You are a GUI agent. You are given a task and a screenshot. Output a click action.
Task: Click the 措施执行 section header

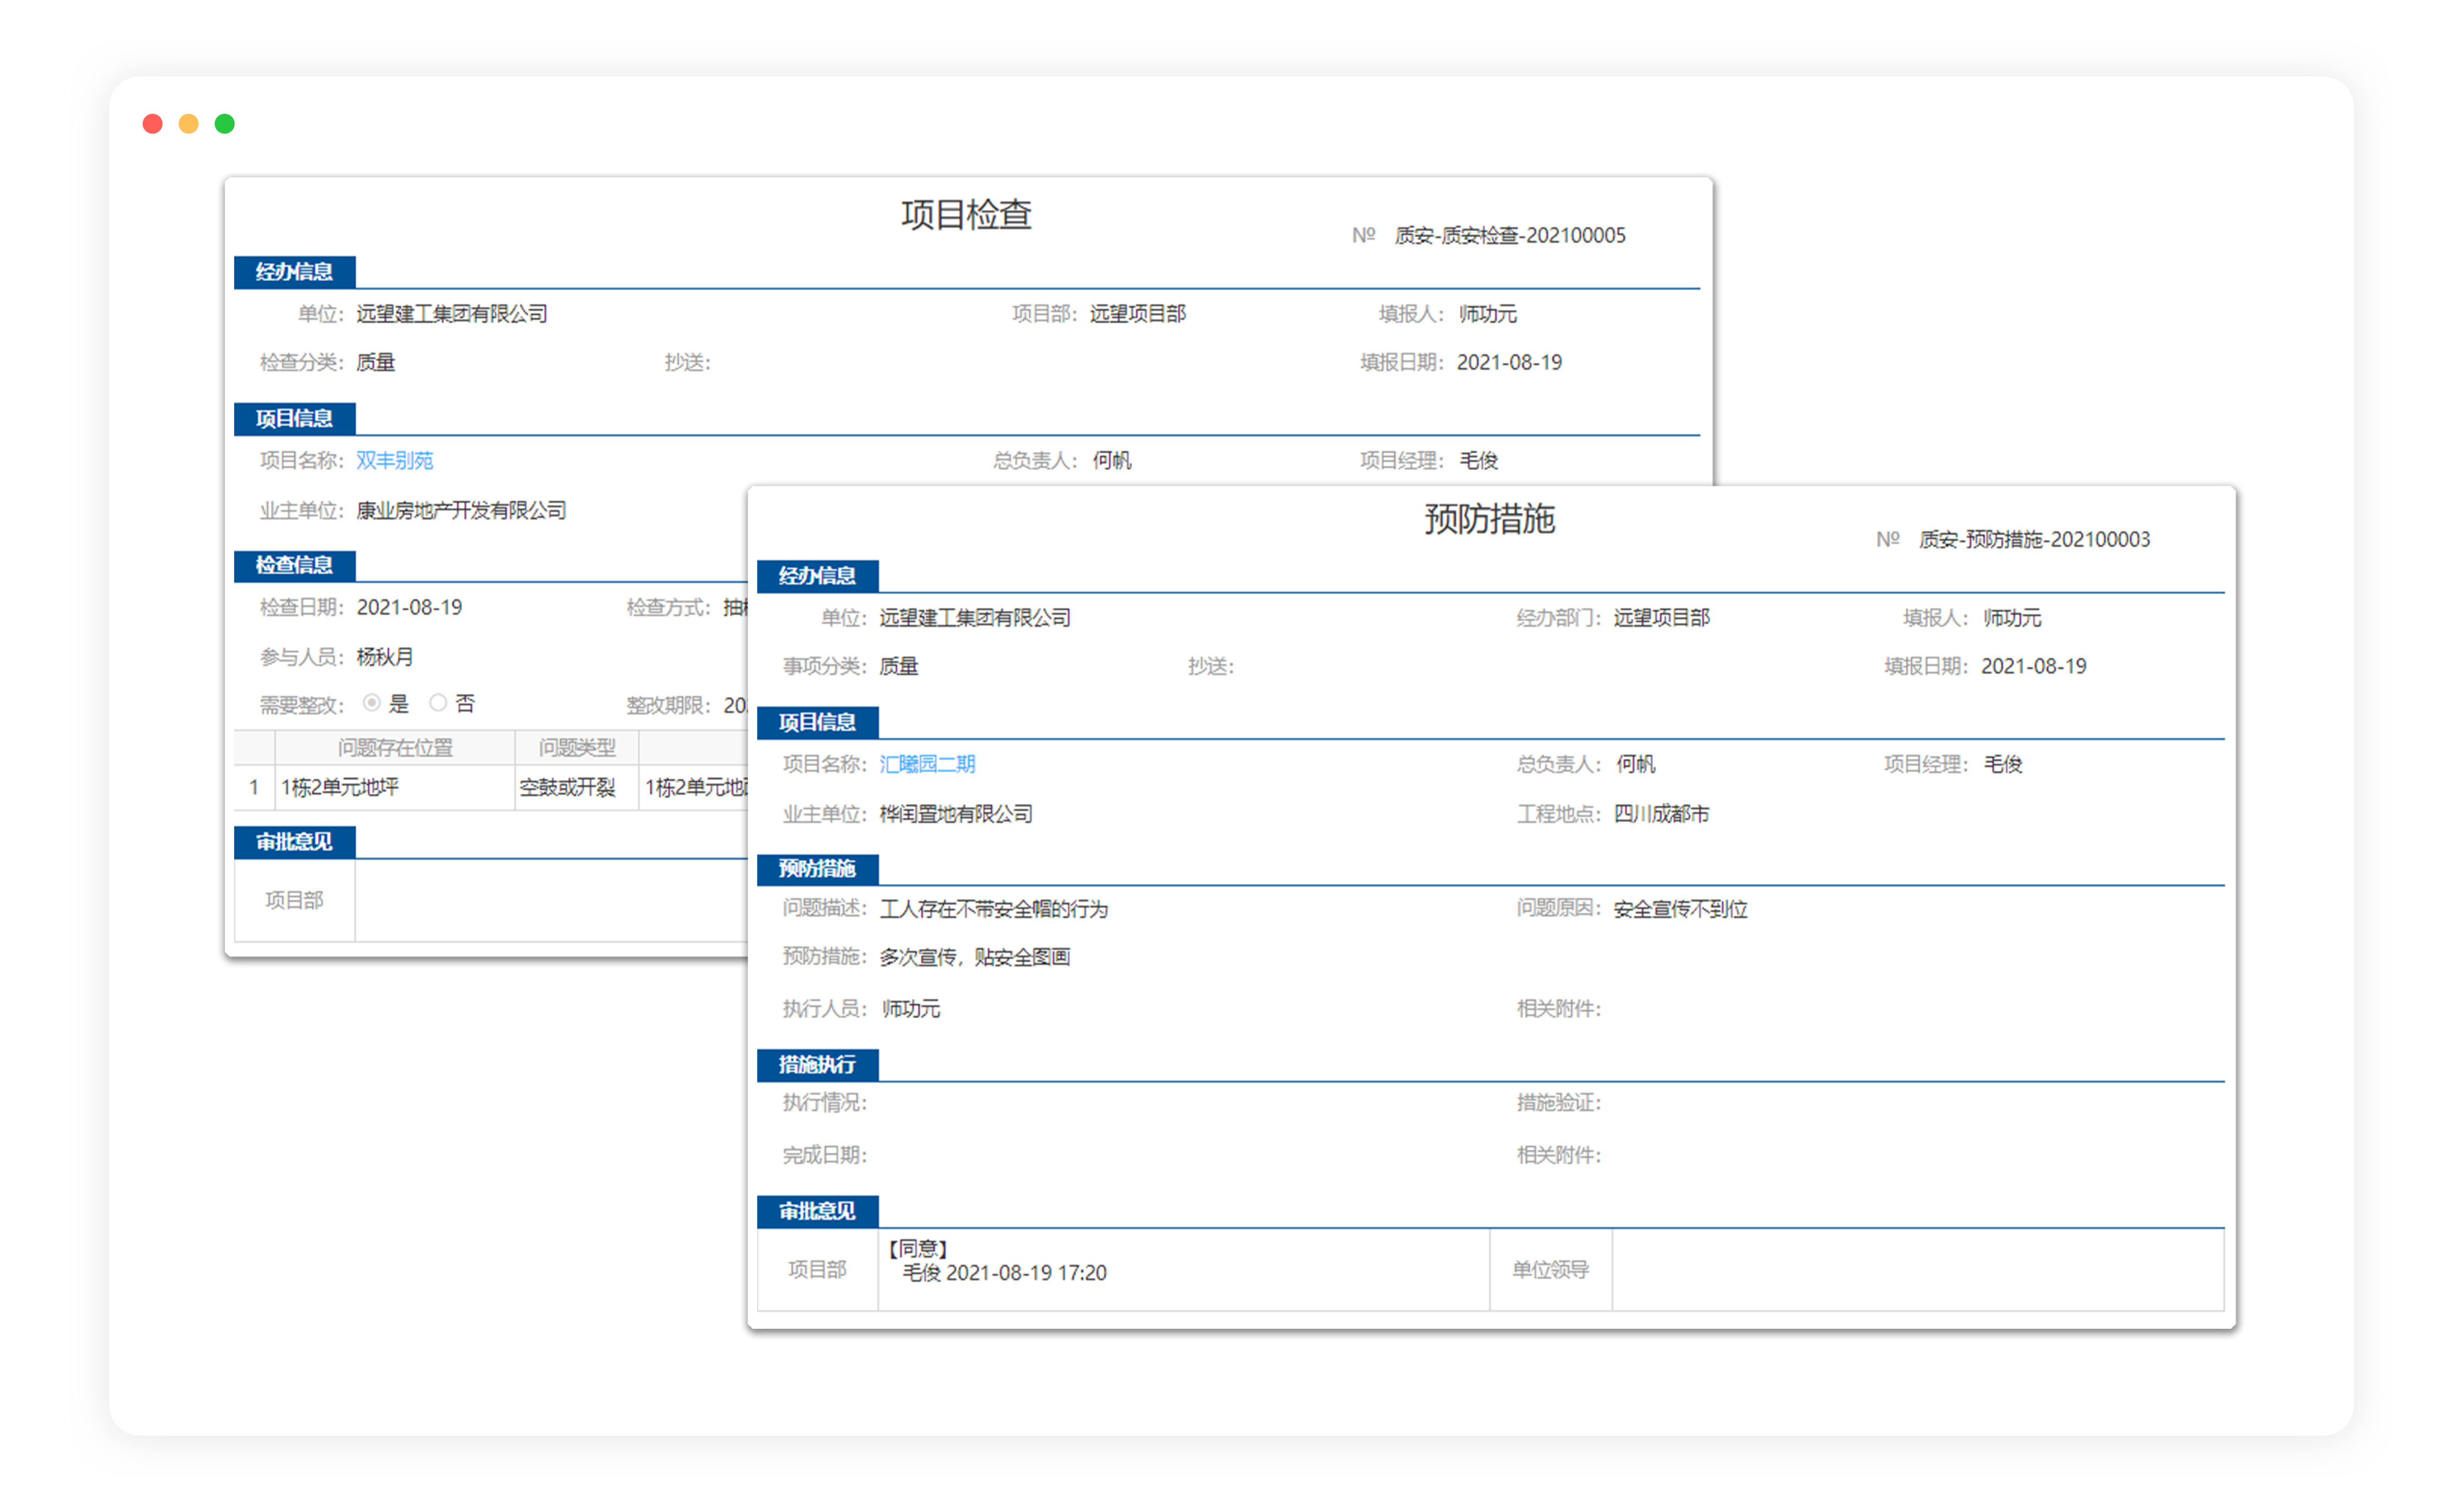click(x=817, y=1065)
